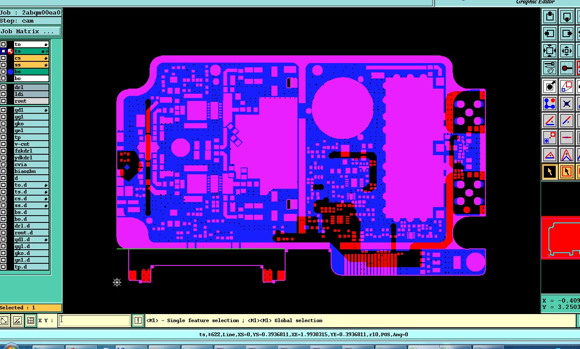
Task: Select the red and blue squares area tool
Action: pos(566,87)
